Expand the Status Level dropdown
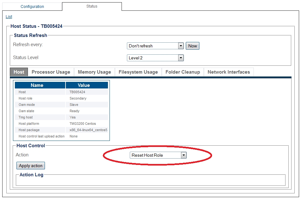301x200 pixels. click(x=155, y=58)
